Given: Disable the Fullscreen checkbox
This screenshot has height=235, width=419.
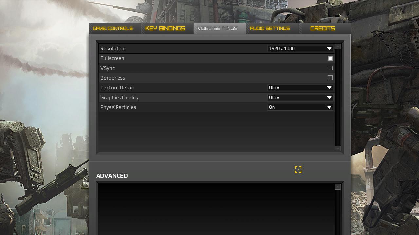Looking at the screenshot, I should 330,58.
